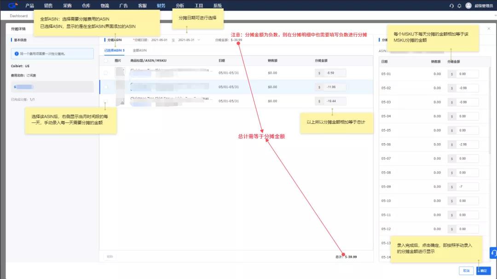This screenshot has width=497, height=279.
Task: Edit the 05-12 daily amount field
Action: click(x=467, y=229)
